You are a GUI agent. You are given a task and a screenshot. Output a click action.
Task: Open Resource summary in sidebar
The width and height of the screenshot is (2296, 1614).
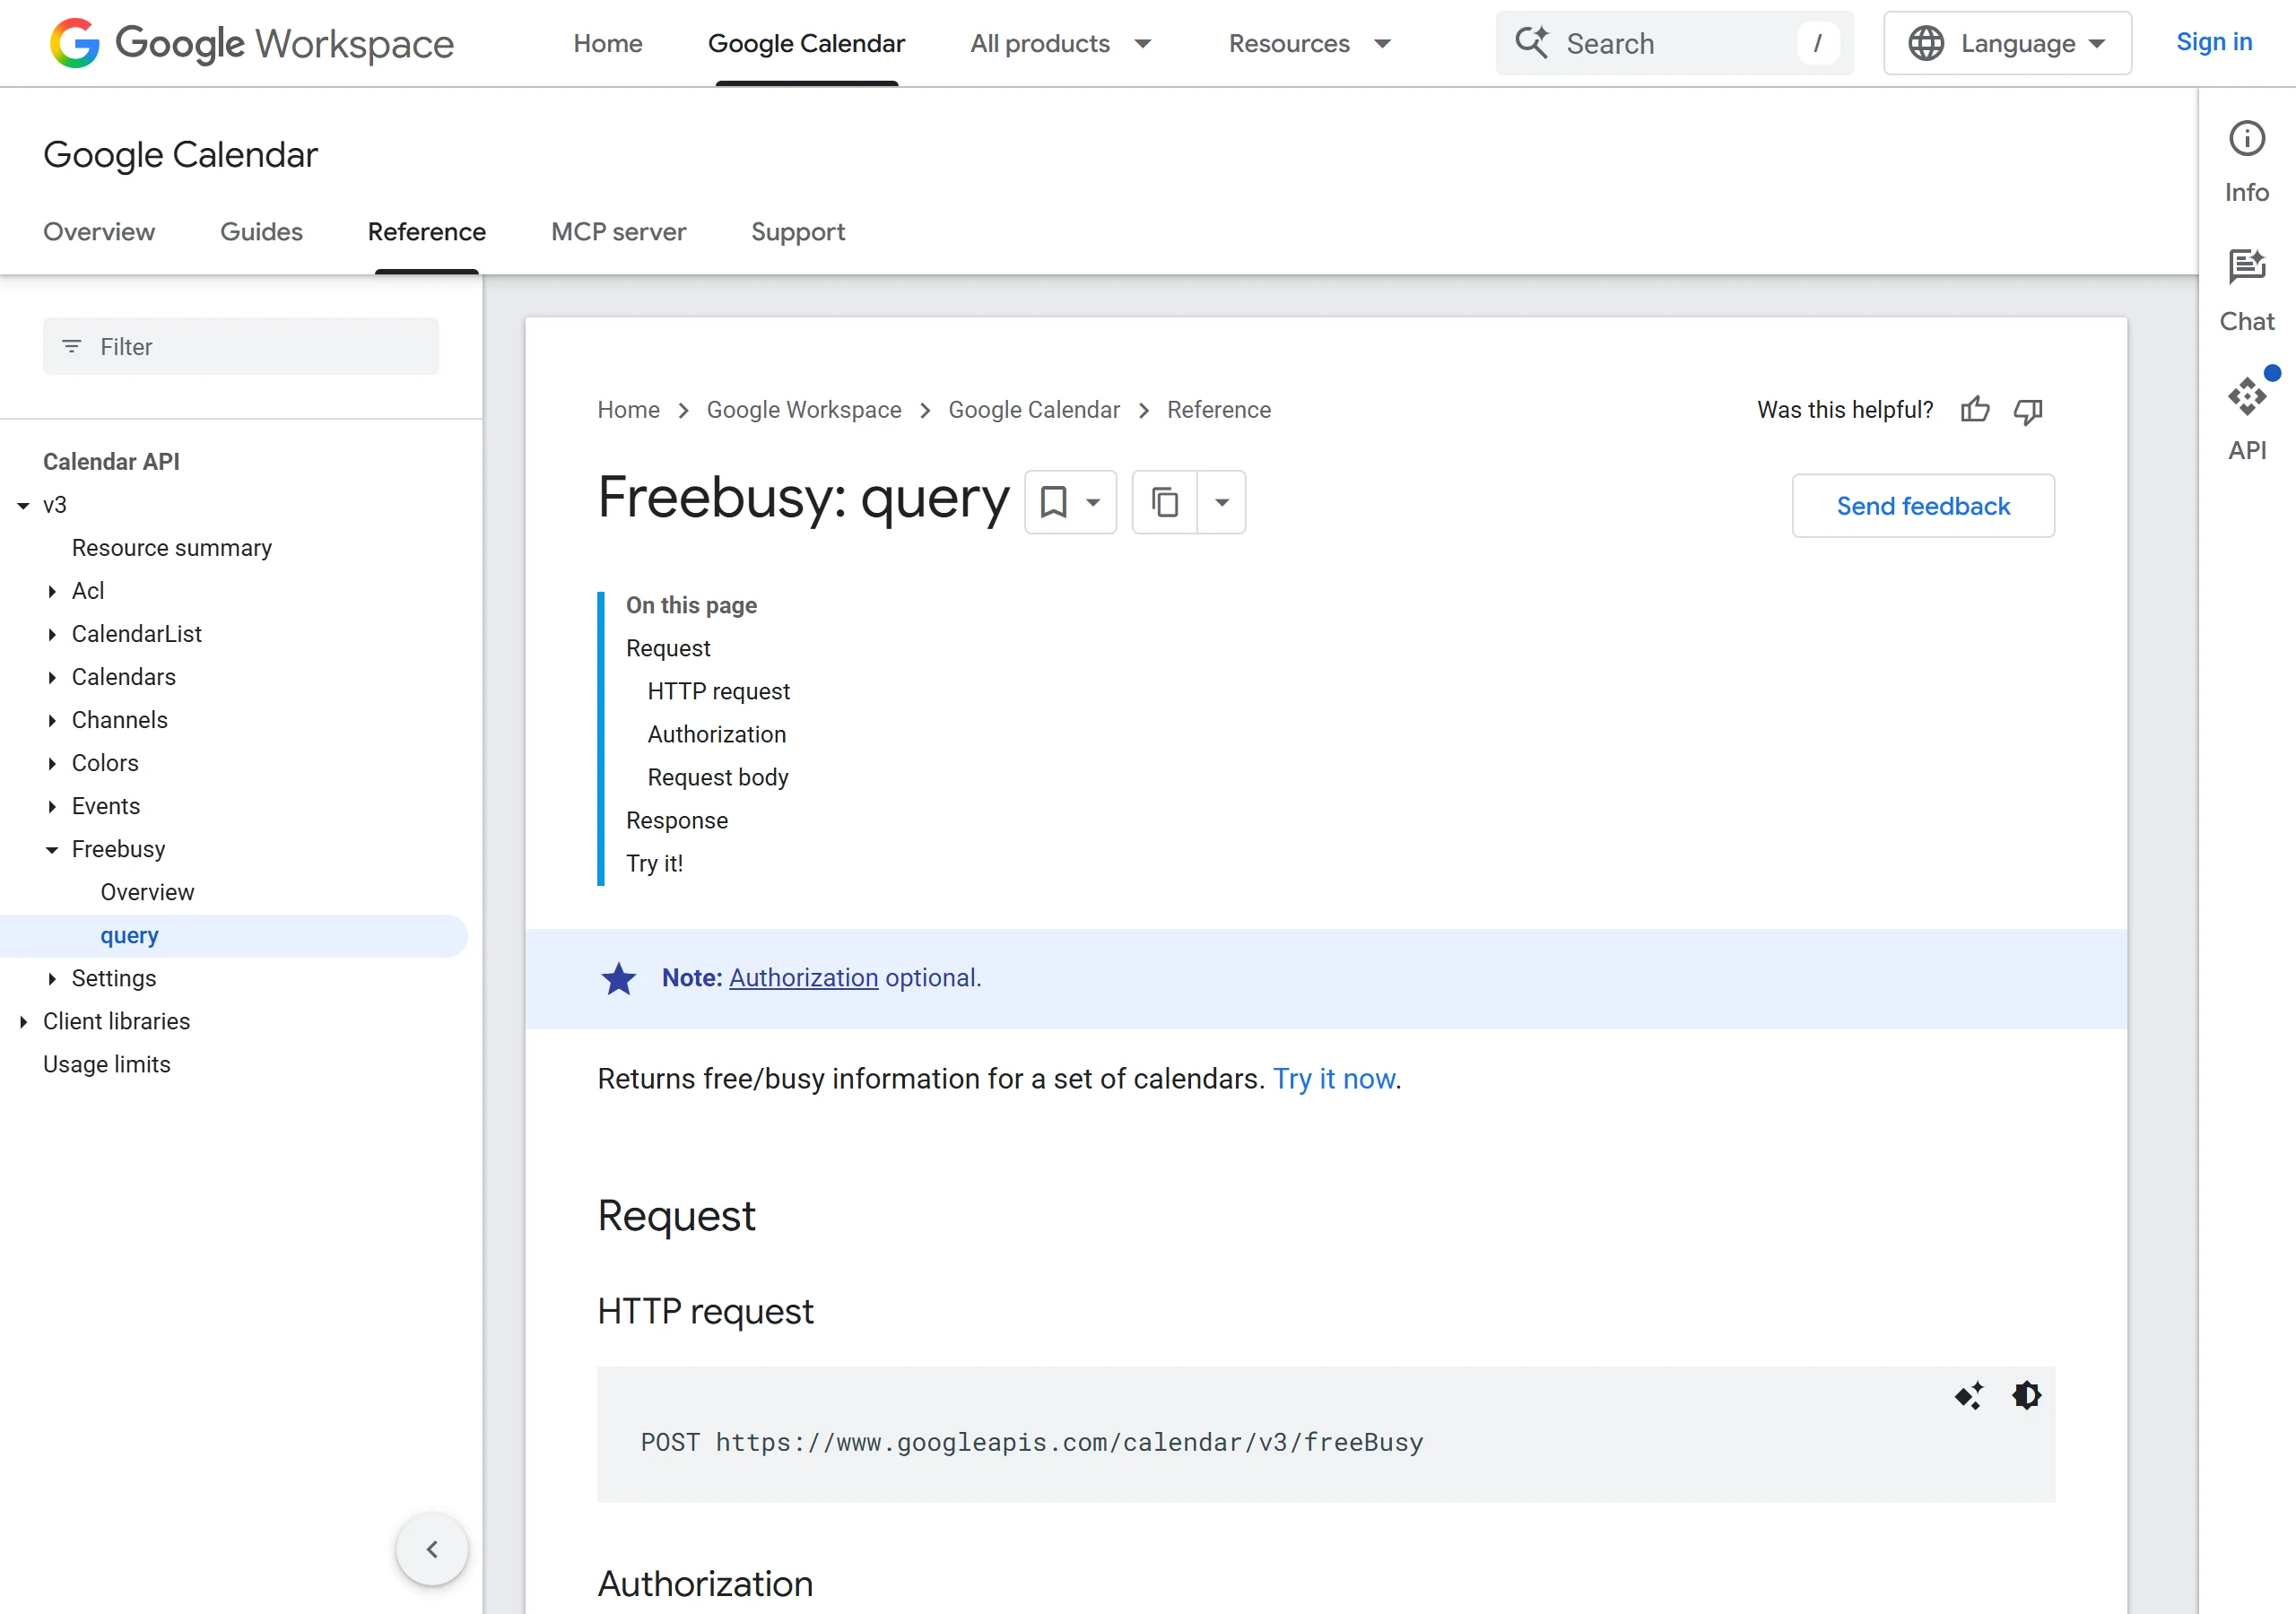171,548
